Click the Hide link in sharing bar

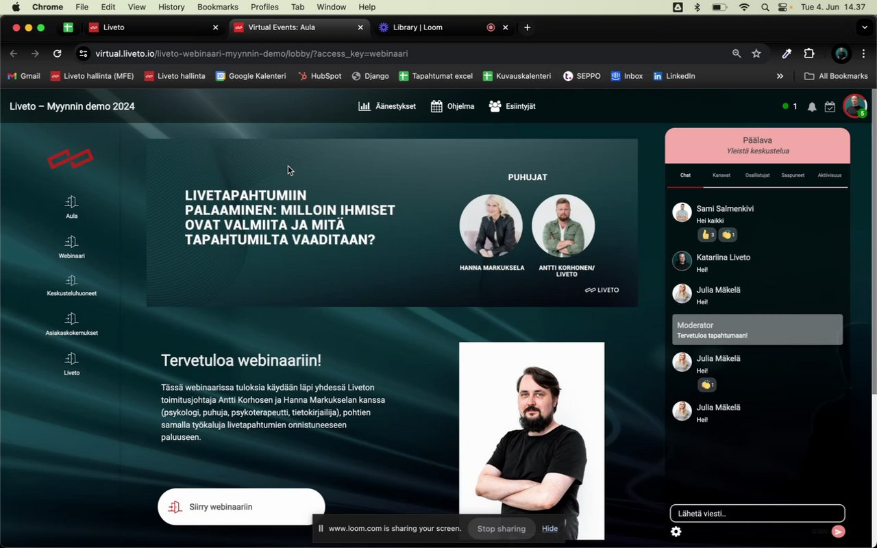pos(549,528)
